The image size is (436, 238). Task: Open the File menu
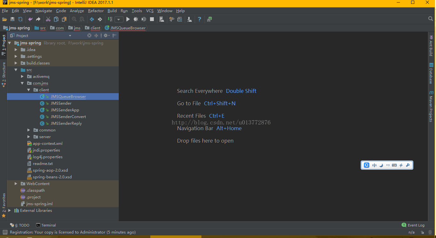(x=5, y=11)
